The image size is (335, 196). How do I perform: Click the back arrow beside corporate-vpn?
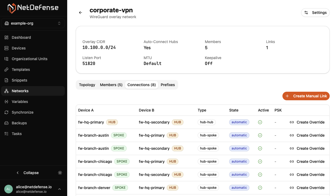[x=80, y=13]
